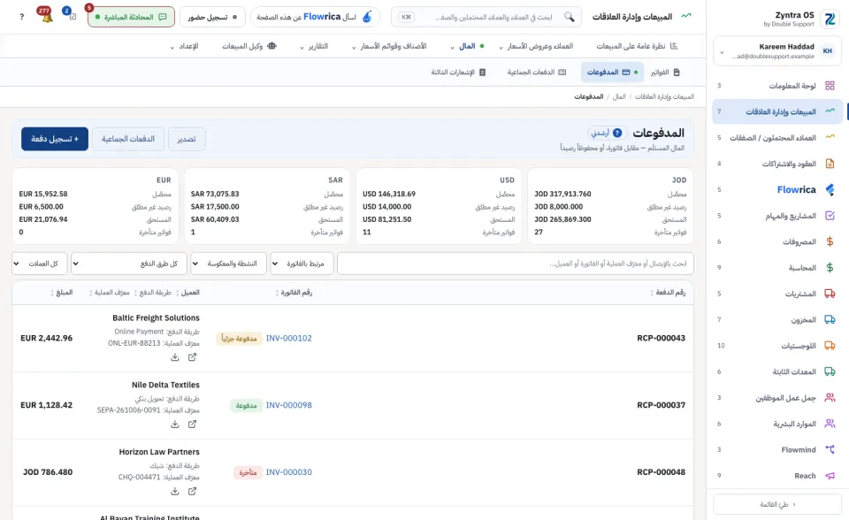This screenshot has width=849, height=520.
Task: Open the Fixed Assets icon in sidebar
Action: (x=830, y=371)
